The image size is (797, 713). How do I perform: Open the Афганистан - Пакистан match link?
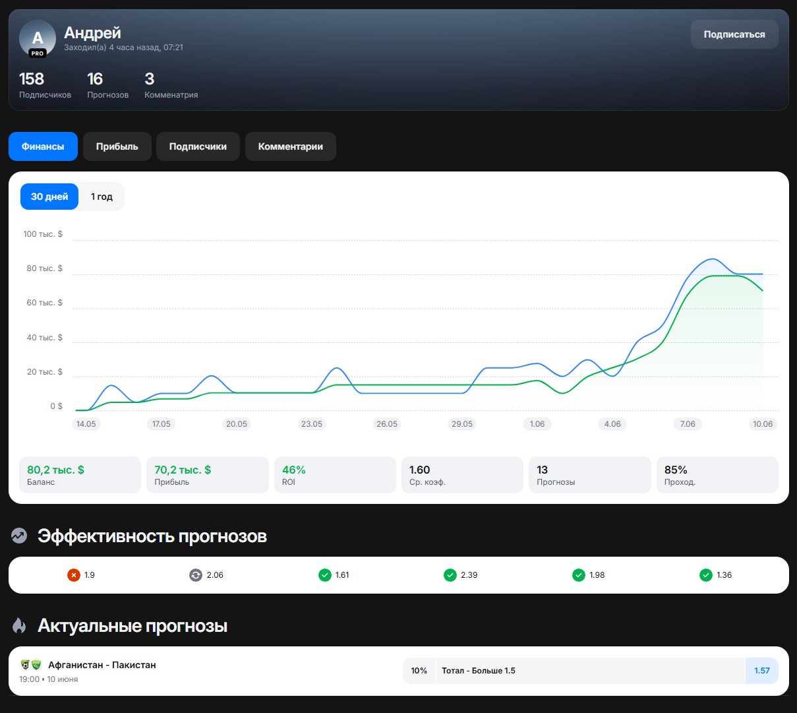(x=102, y=665)
